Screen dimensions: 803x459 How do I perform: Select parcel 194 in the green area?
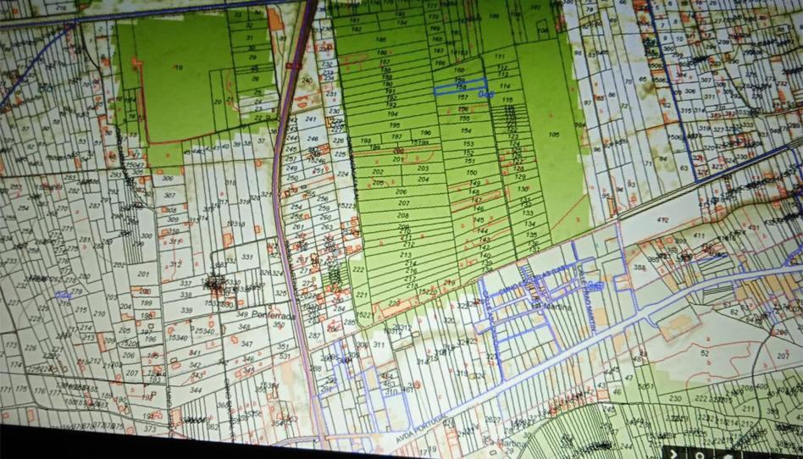point(392,113)
